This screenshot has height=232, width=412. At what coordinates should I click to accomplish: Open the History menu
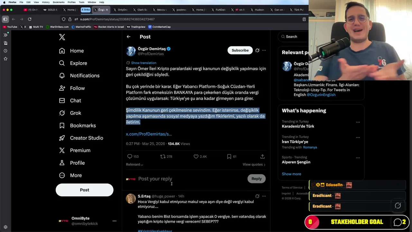[x=46, y=2]
